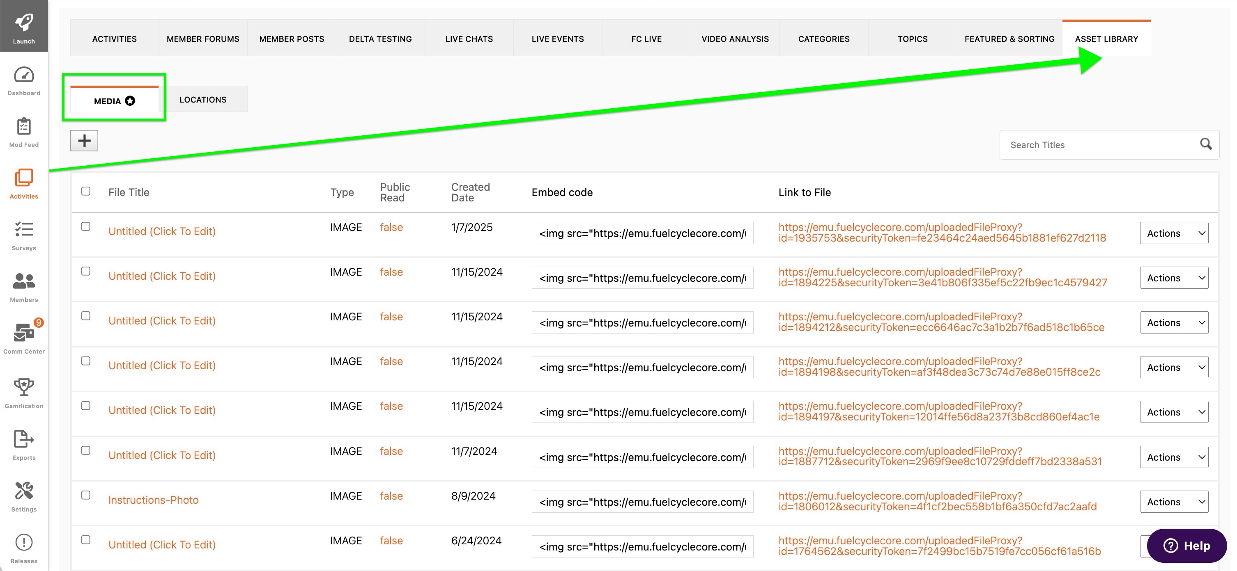The height and width of the screenshot is (571, 1237).
Task: Click the Created Date column header
Action: pos(470,192)
